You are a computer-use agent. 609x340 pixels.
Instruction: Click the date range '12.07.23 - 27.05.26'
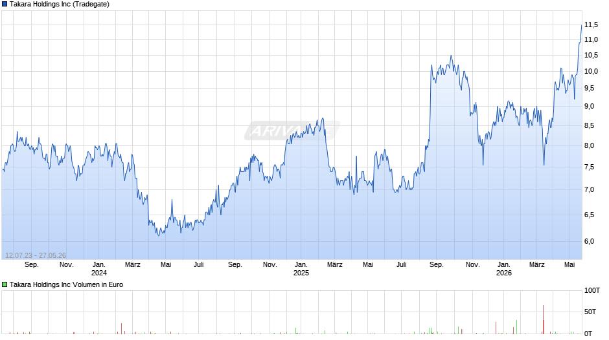pos(36,255)
